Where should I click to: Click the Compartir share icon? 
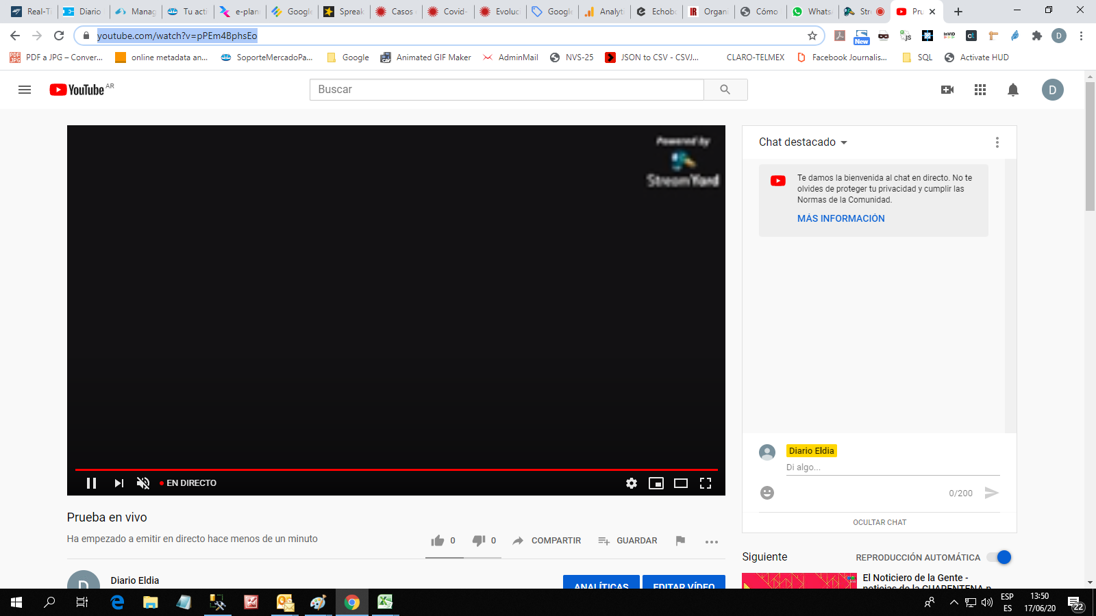tap(519, 541)
